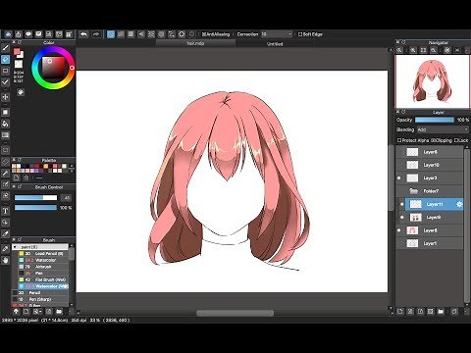Hide Layer5 visibility dot
Screen dimensions: 471x353
[398, 230]
